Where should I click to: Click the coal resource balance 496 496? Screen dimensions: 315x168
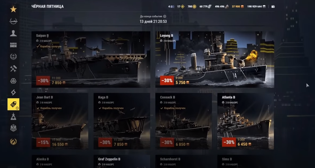(222, 7)
